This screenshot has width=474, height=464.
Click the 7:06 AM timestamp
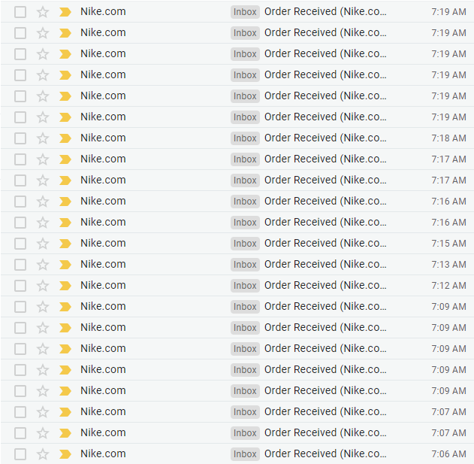pos(448,454)
